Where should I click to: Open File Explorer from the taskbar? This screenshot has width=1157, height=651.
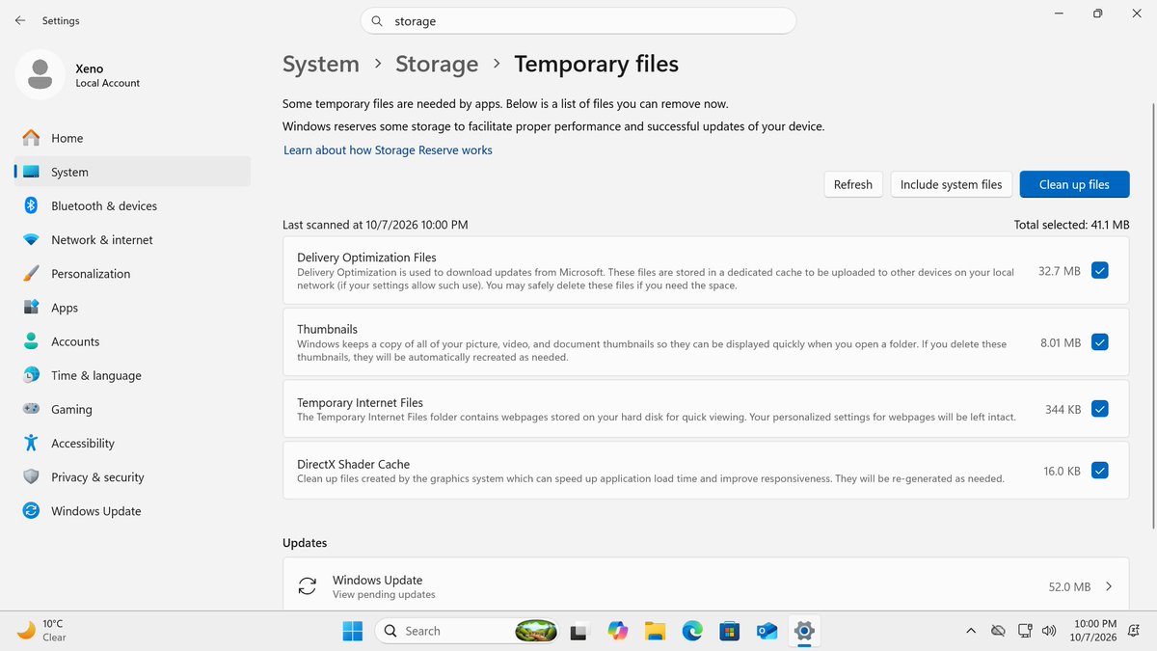[656, 631]
